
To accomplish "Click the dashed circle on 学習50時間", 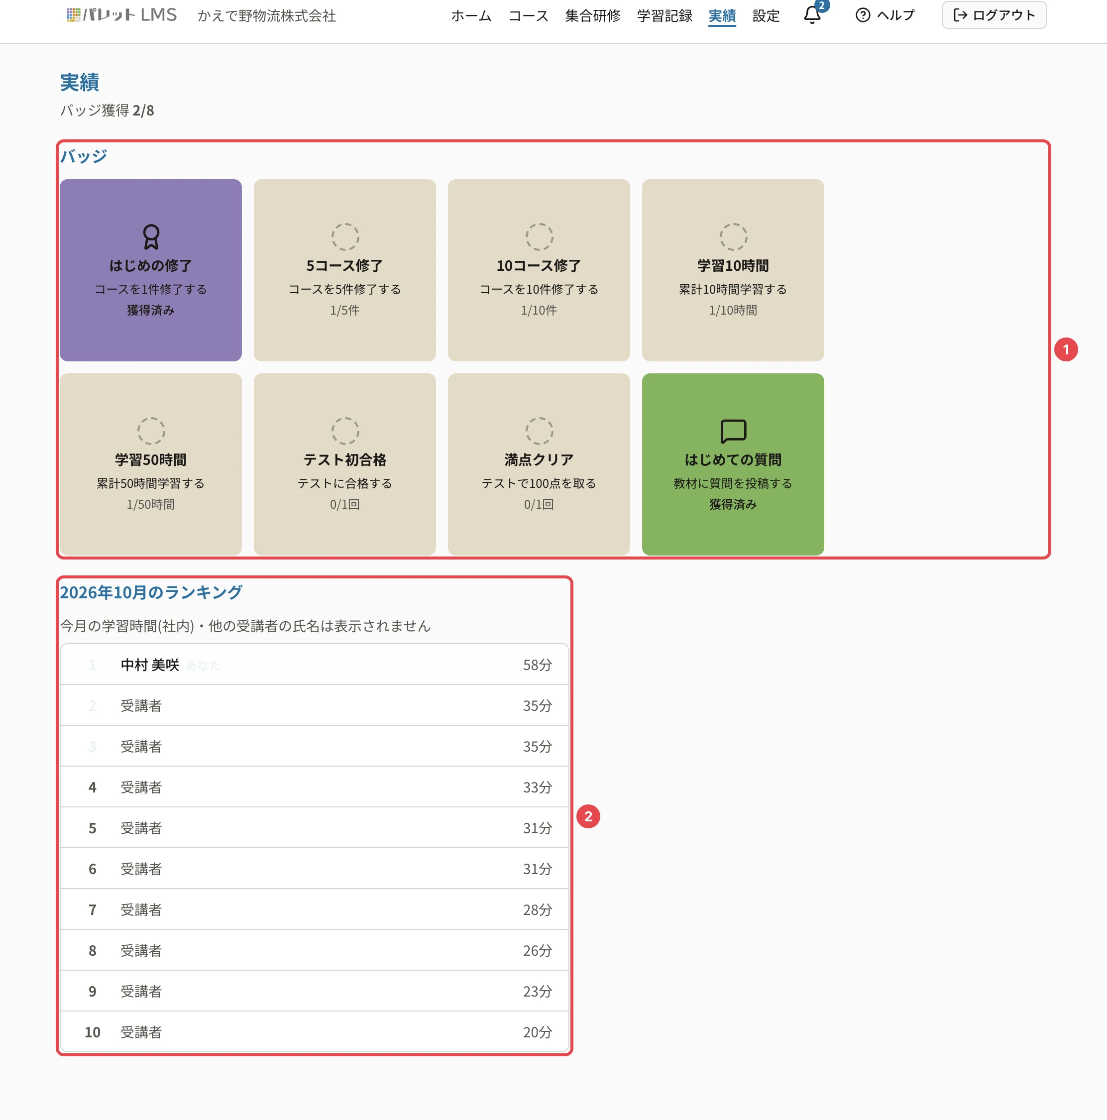I will (151, 431).
